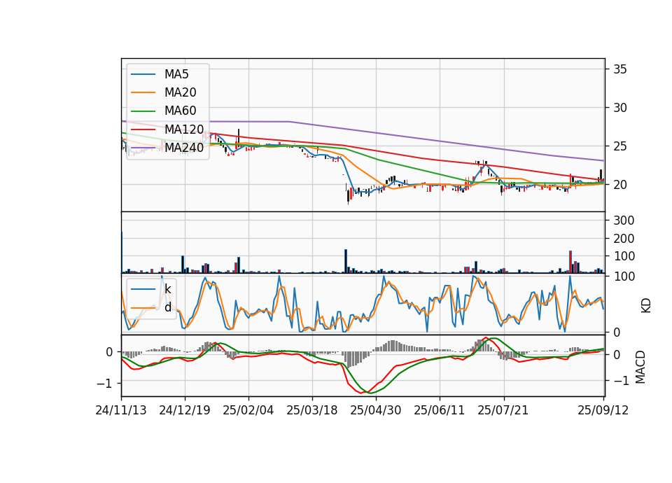The image size is (672, 483).
Task: Click the 24/12/19 date axis label
Action: tap(185, 410)
